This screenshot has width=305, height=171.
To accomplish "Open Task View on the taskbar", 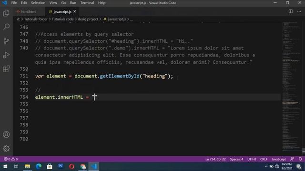I will tap(16, 166).
